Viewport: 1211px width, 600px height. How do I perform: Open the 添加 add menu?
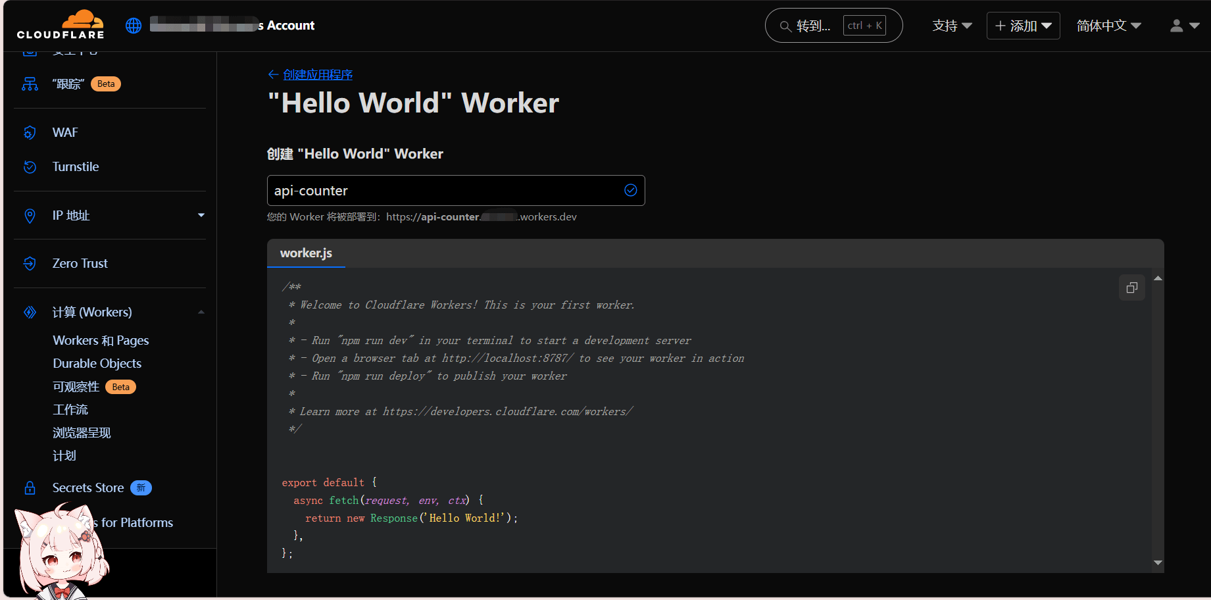pyautogui.click(x=1023, y=26)
